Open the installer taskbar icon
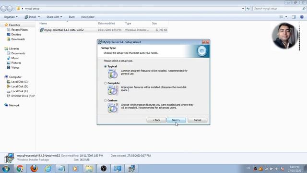The height and width of the screenshot is (173, 307). (x=131, y=169)
